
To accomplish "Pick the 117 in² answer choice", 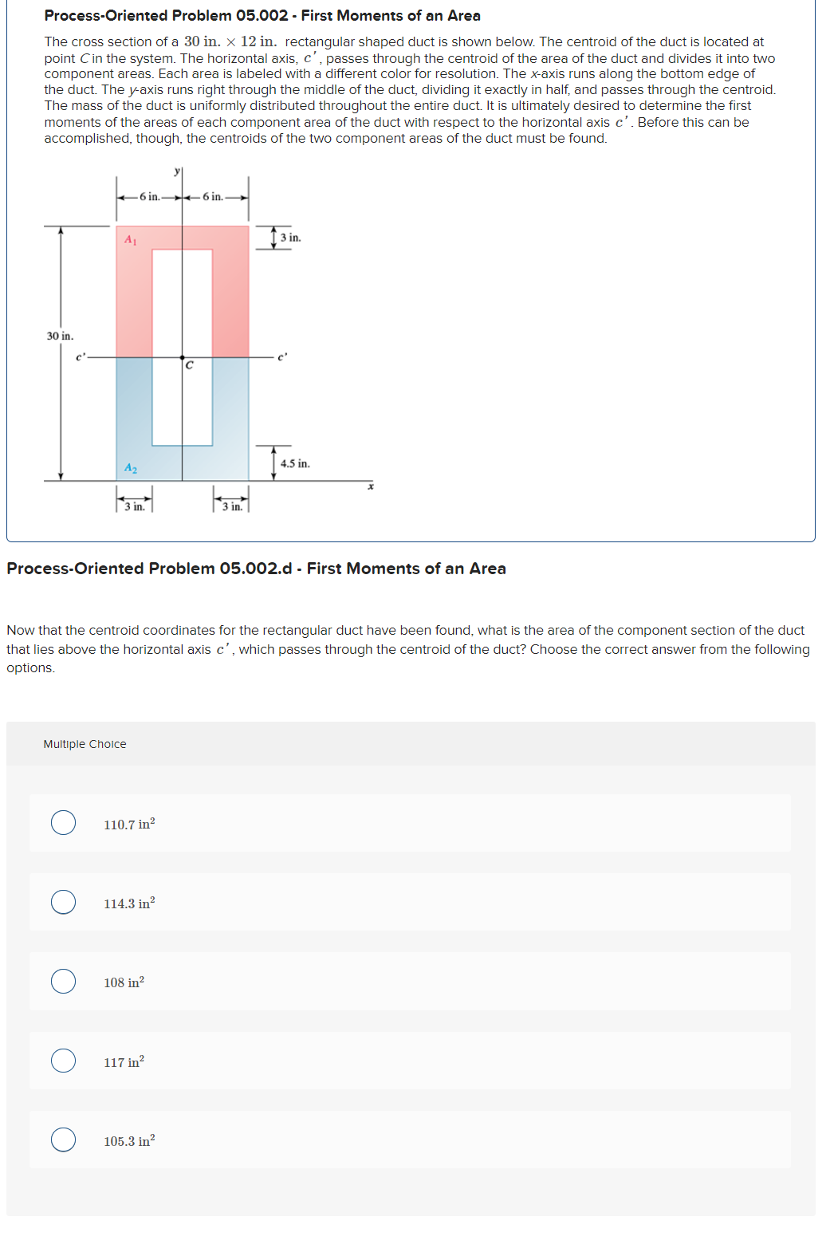I will pyautogui.click(x=65, y=1062).
